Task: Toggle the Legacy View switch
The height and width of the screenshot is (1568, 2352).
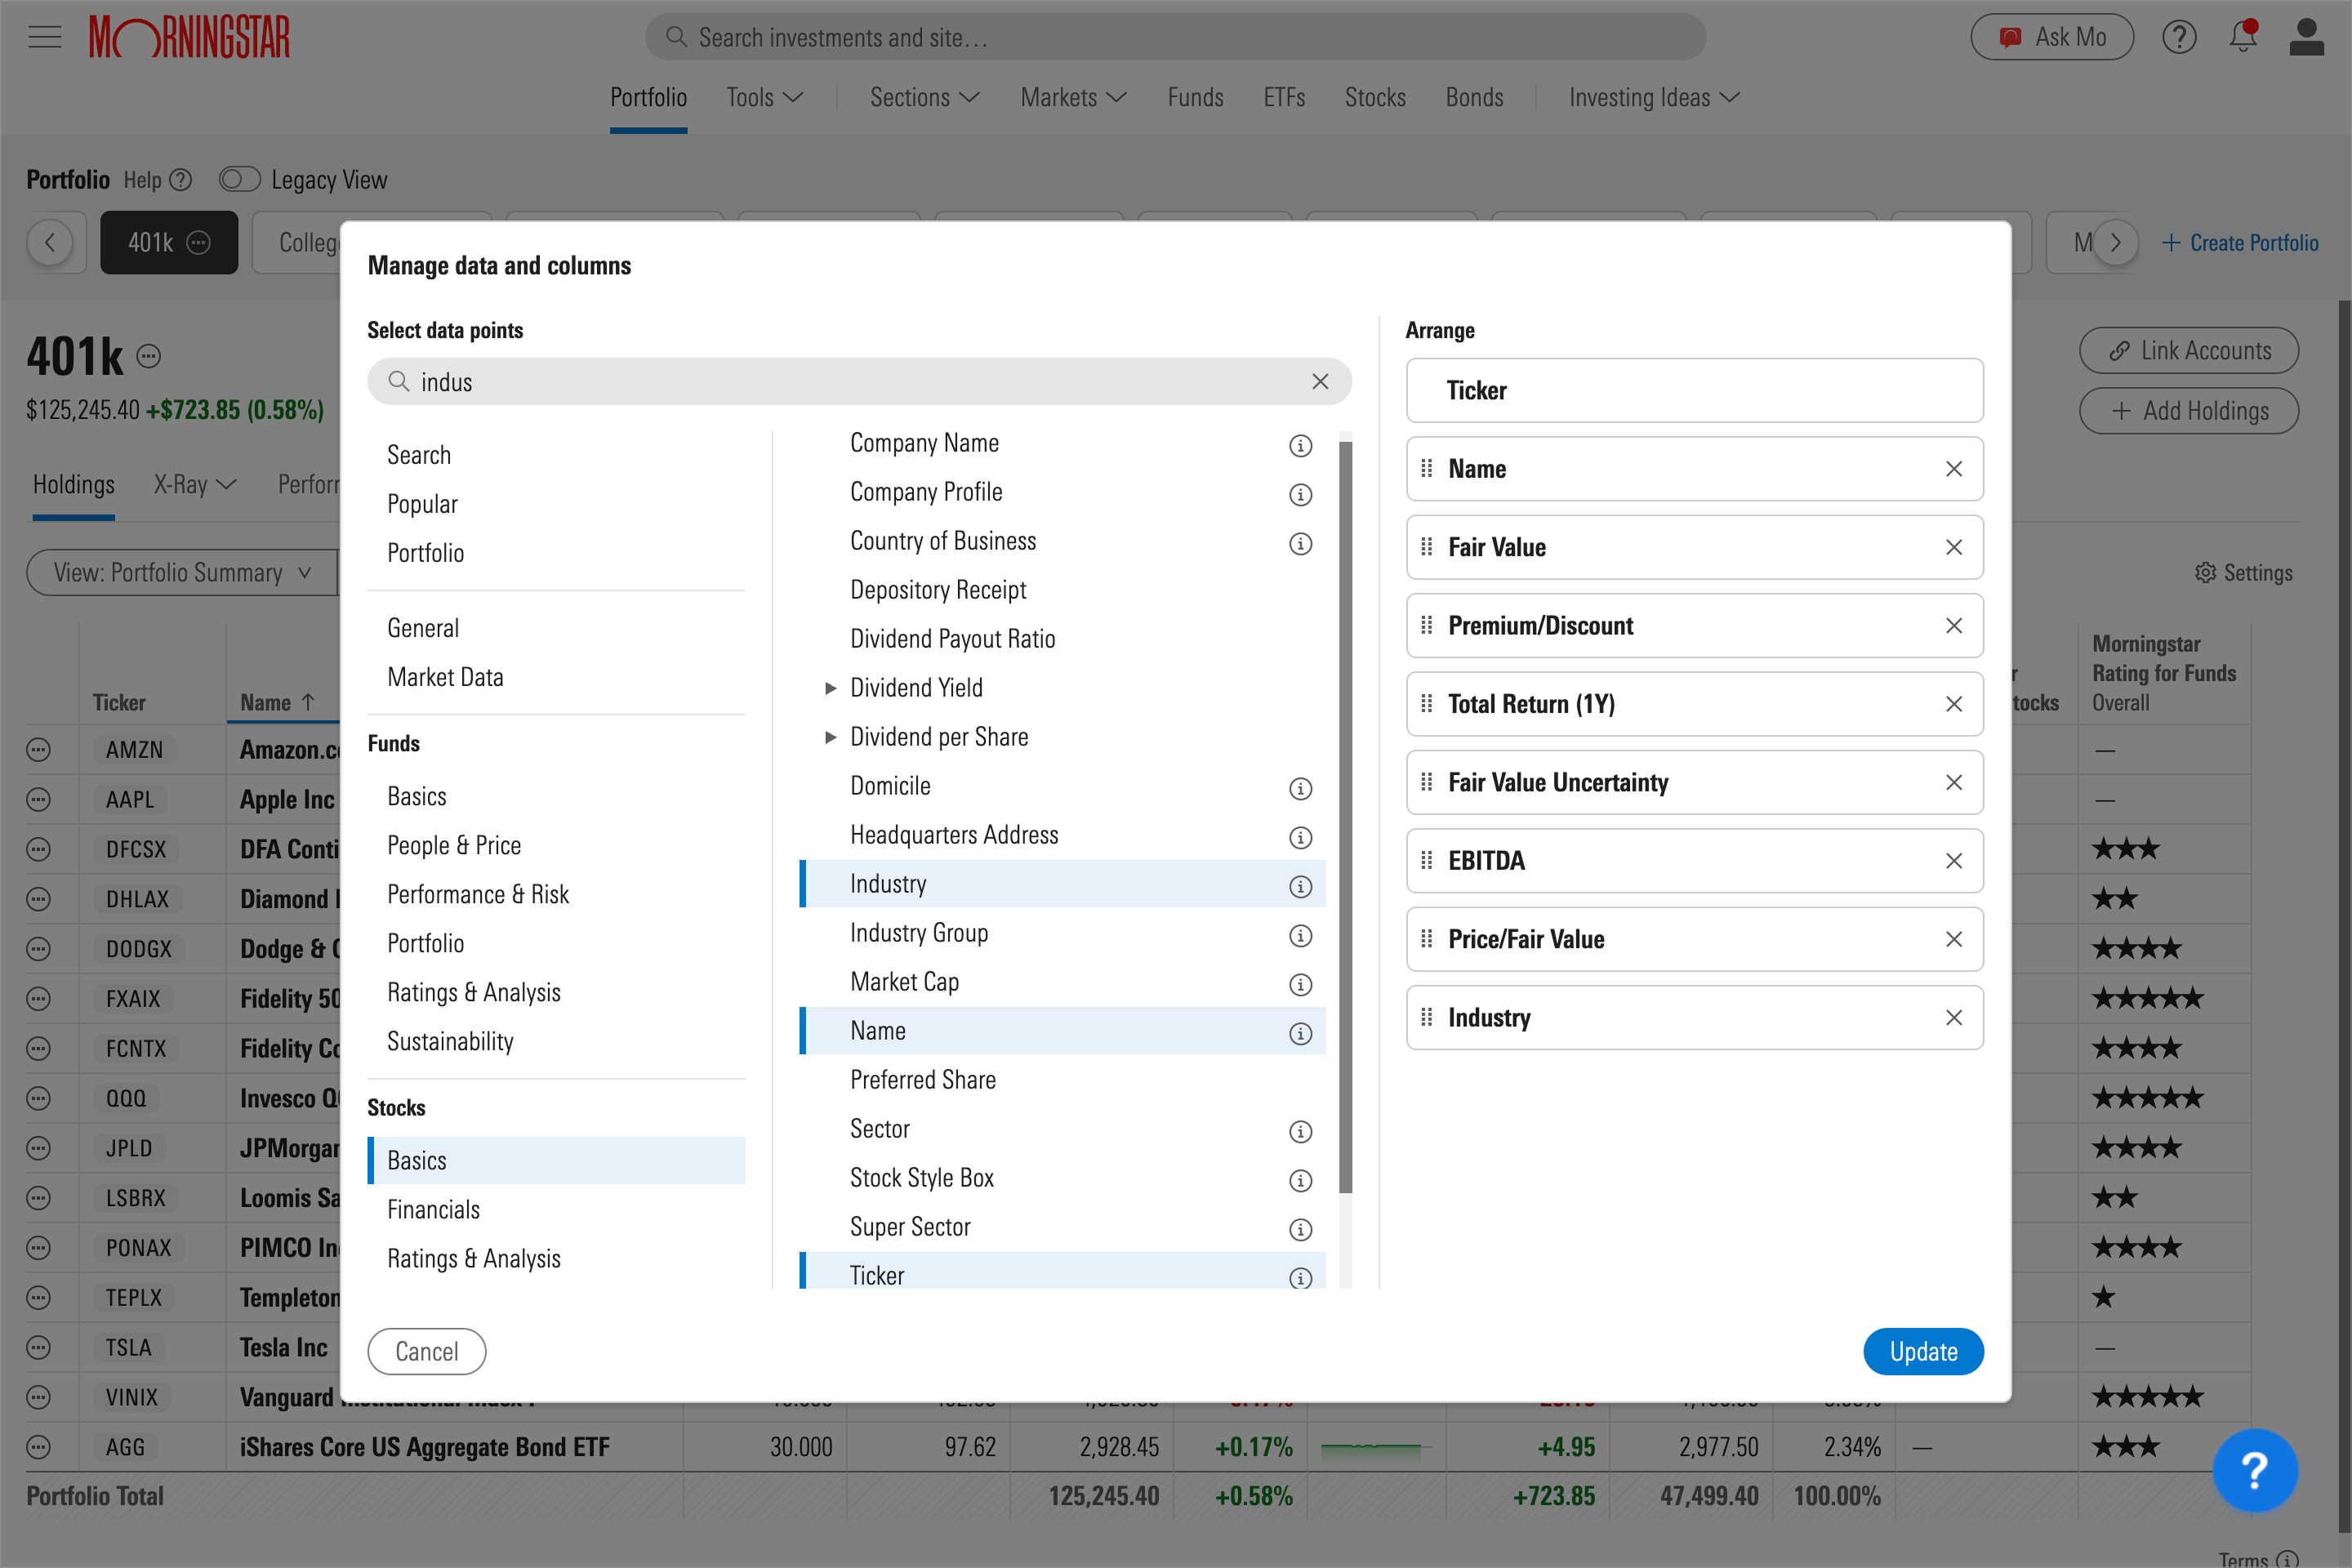Action: [240, 179]
